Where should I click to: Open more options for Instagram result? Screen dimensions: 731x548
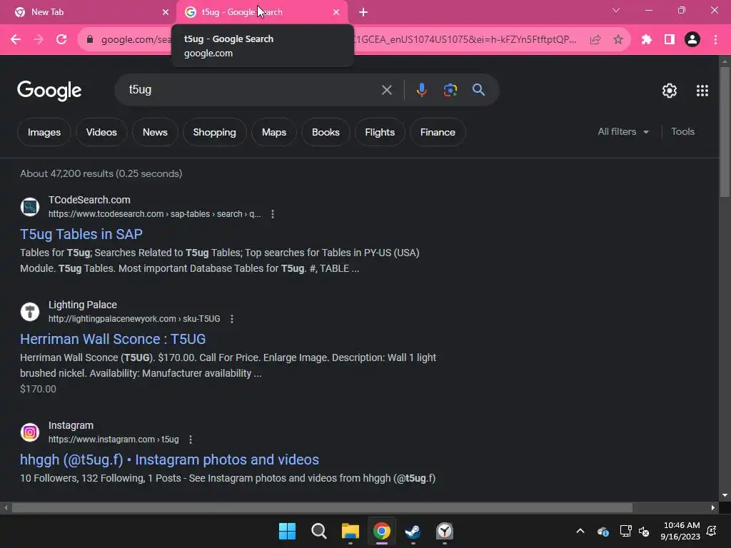coord(190,440)
